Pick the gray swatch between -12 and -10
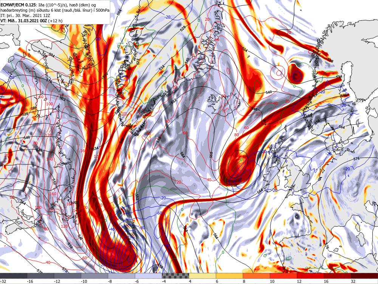This screenshot has width=378, height=284. pyautogui.click(x=68, y=276)
